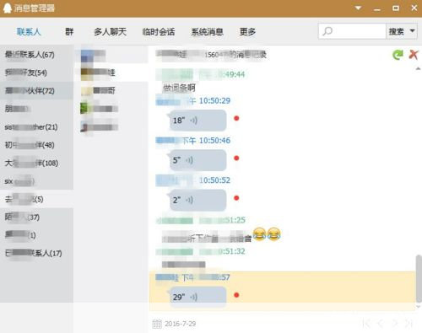This screenshot has width=422, height=333.
Task: Open the title bar dropdown menu arrow
Action: [x=358, y=8]
